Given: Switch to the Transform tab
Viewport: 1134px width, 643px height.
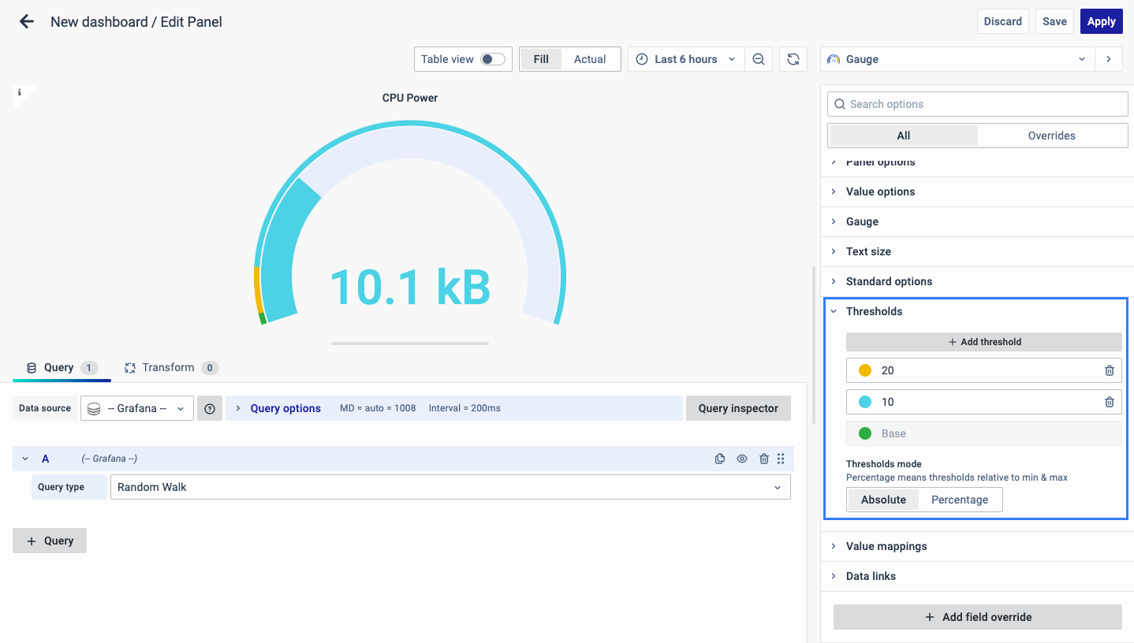Looking at the screenshot, I should (x=168, y=367).
